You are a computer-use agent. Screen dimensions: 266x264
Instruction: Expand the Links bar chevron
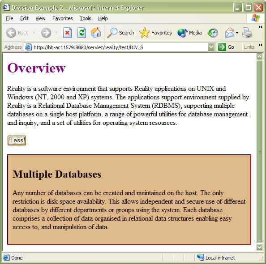pyautogui.click(x=260, y=45)
